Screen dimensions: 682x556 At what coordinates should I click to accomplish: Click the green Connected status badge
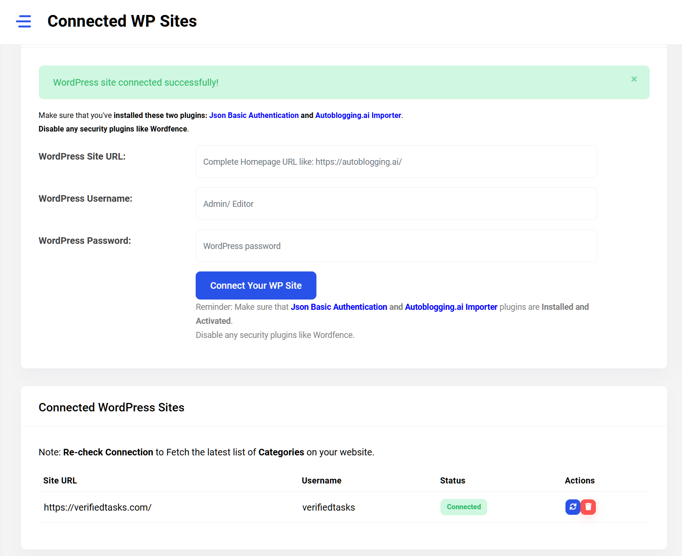(x=463, y=507)
